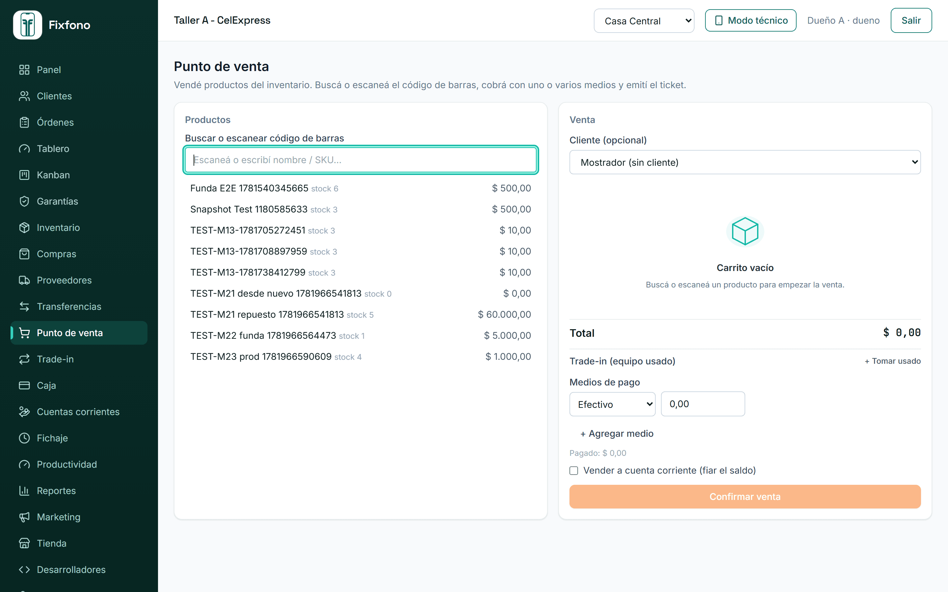The height and width of the screenshot is (592, 948).
Task: Select TEST-M22 funda product
Action: [360, 335]
